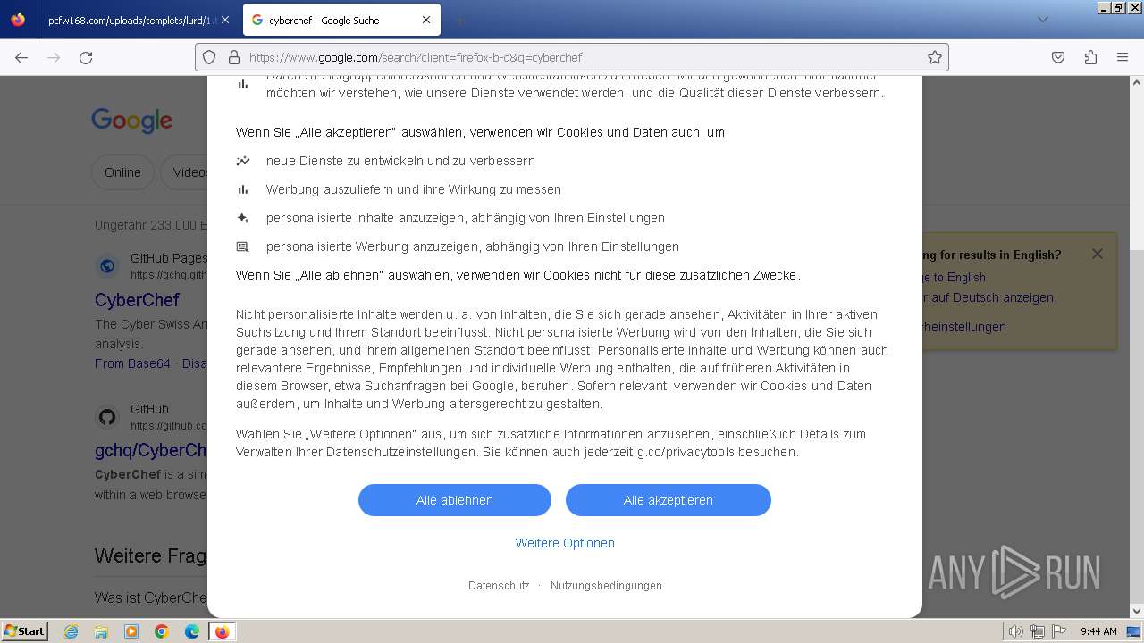Click the Firefox logo in tab bar
This screenshot has height=643, width=1144.
18,20
